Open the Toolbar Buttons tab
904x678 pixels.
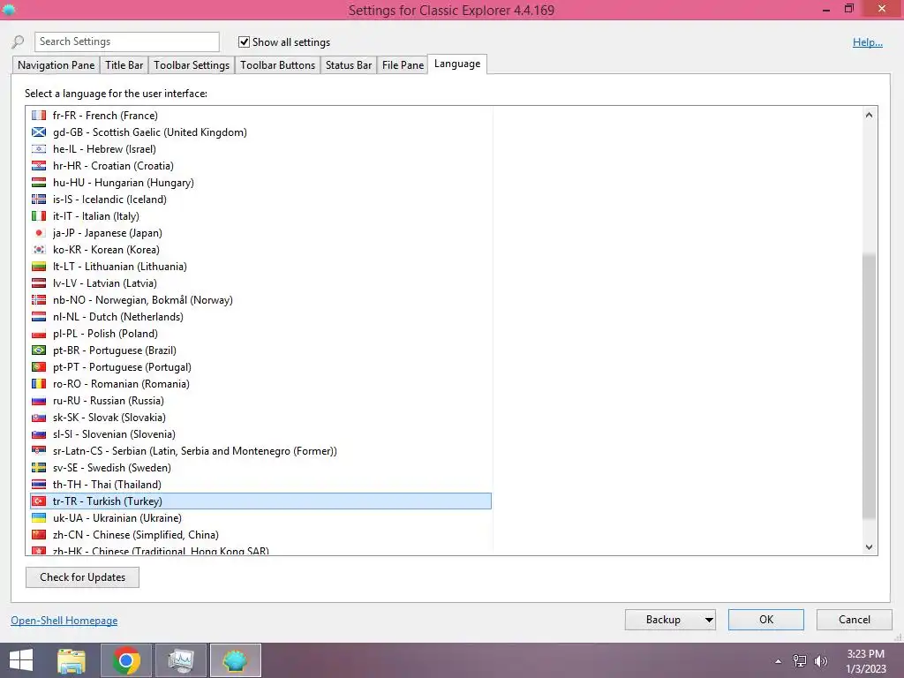point(277,65)
